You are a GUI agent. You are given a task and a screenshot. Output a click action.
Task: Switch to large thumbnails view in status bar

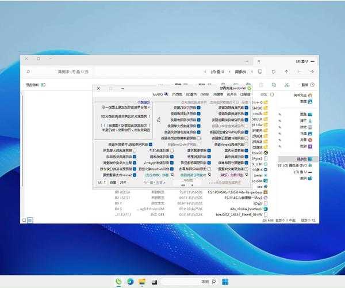[24, 219]
